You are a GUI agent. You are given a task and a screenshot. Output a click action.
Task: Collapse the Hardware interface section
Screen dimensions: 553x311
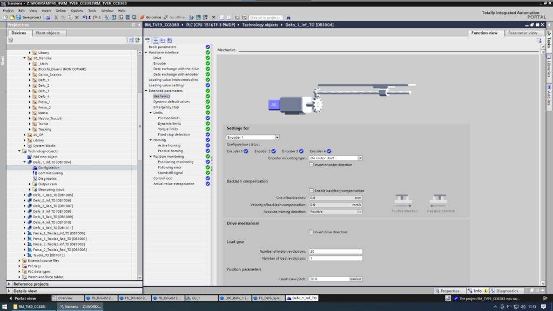click(x=146, y=52)
